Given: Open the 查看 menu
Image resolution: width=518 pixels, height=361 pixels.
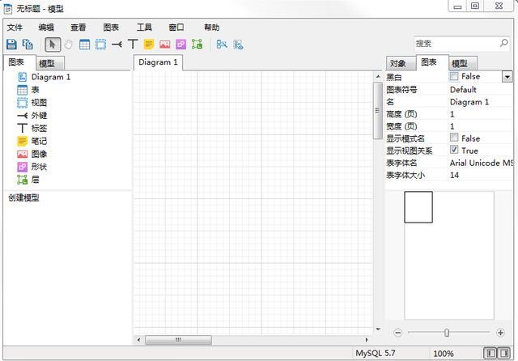Looking at the screenshot, I should point(79,28).
